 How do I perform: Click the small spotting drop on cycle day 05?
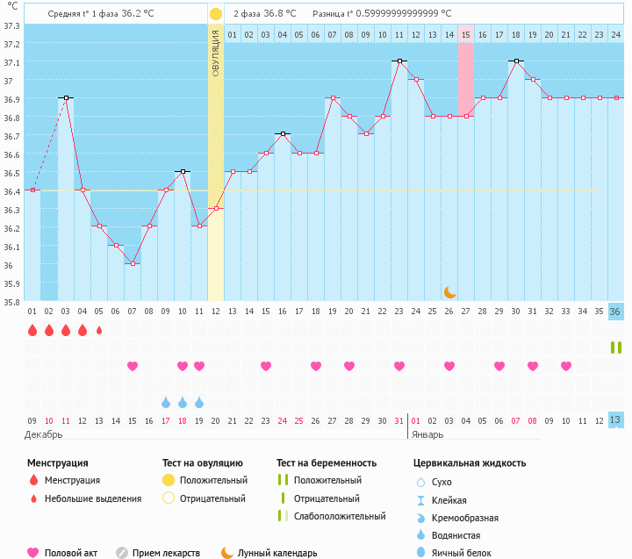point(99,330)
